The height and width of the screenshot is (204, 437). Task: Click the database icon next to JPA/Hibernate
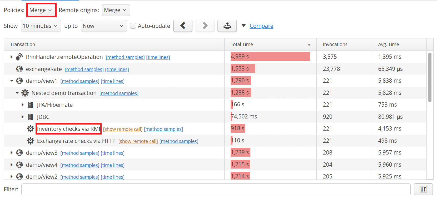pos(31,105)
